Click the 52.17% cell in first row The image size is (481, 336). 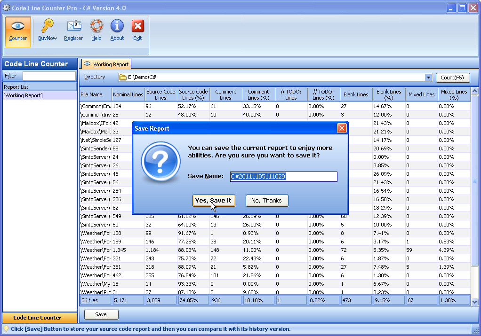[x=193, y=106]
